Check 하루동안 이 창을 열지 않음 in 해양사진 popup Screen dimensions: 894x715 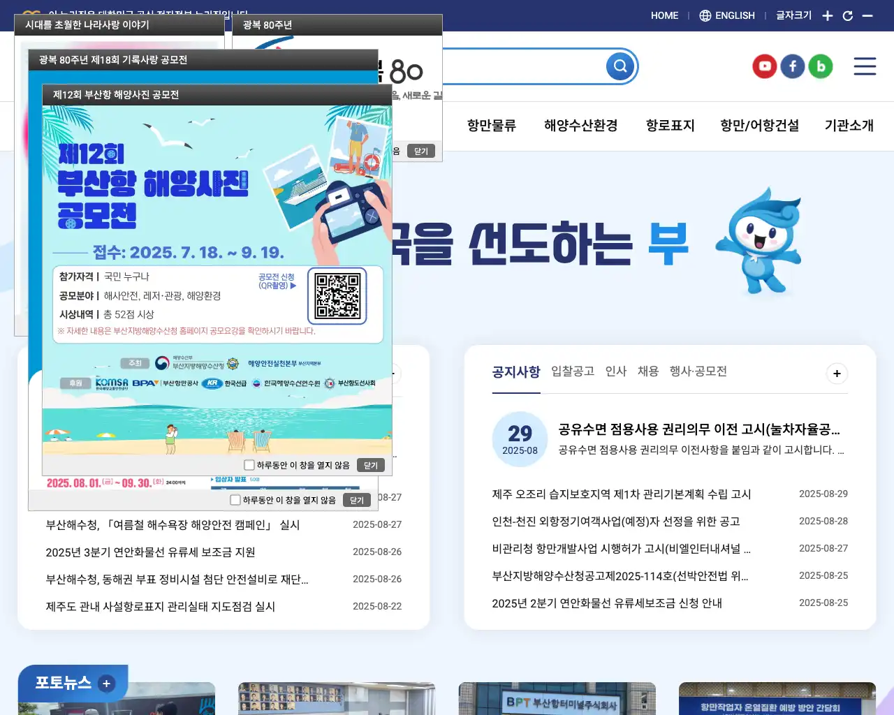click(x=249, y=465)
